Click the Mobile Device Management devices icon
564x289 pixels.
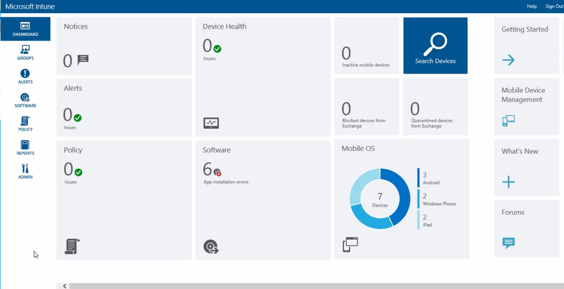(x=509, y=121)
